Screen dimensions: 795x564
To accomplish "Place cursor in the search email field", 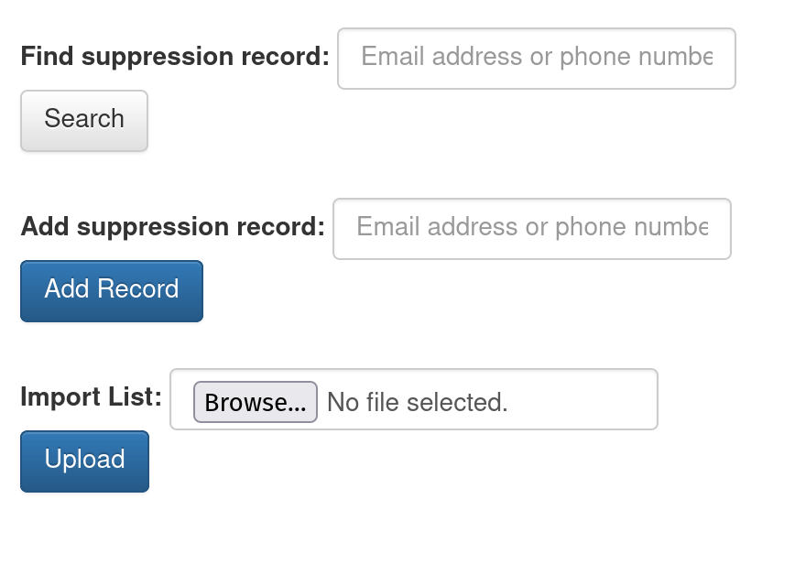I will 536,59.
